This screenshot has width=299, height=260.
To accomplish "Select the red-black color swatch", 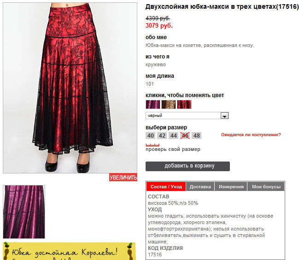I will click(184, 104).
